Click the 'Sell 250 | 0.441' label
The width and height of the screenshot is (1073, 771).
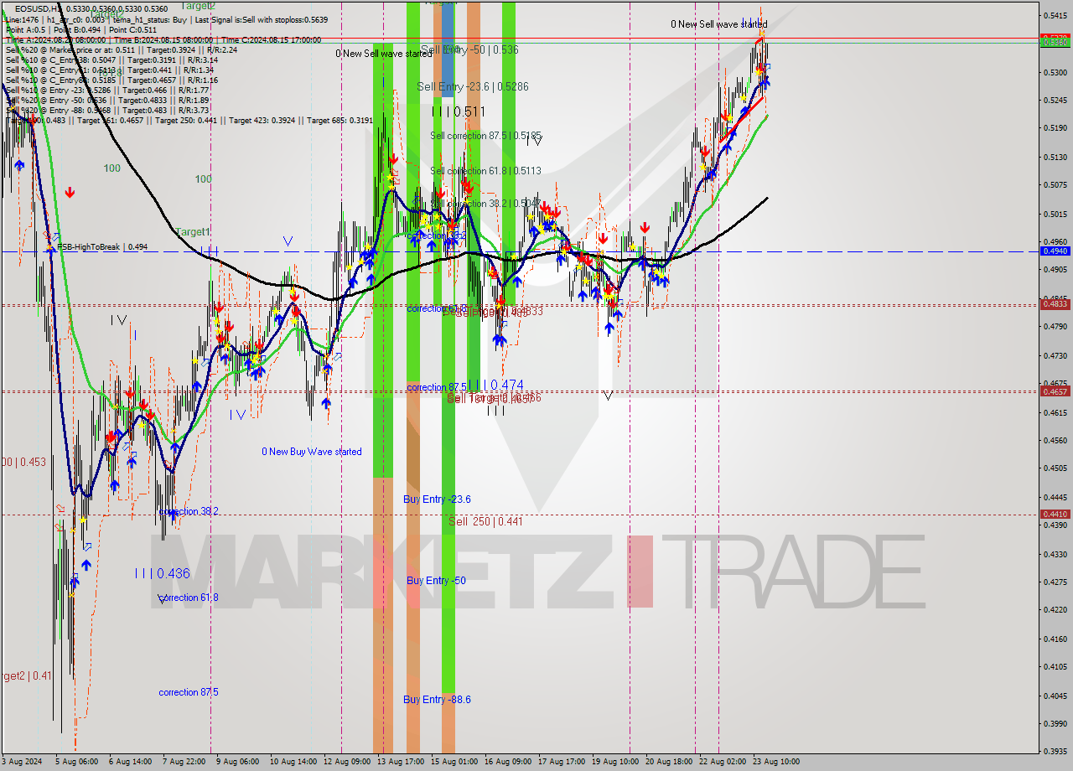[485, 521]
